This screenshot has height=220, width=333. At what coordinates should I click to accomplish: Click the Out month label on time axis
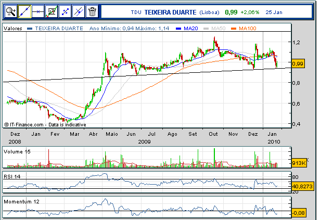(x=213, y=134)
